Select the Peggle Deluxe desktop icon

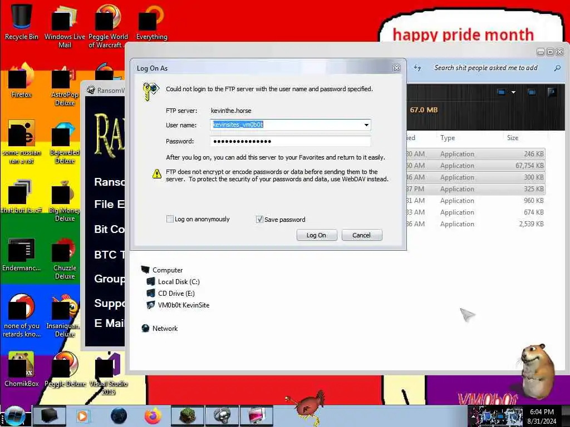coord(65,369)
